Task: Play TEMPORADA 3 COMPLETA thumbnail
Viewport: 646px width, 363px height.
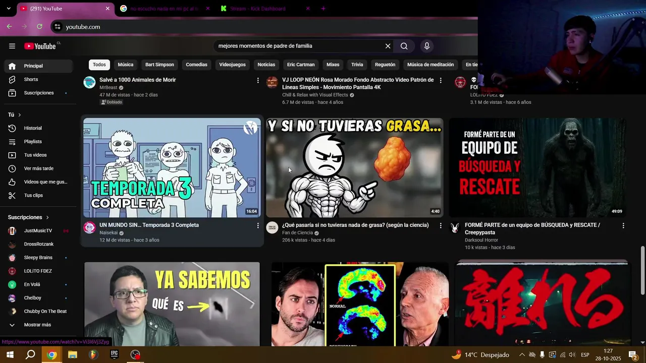Action: click(172, 168)
